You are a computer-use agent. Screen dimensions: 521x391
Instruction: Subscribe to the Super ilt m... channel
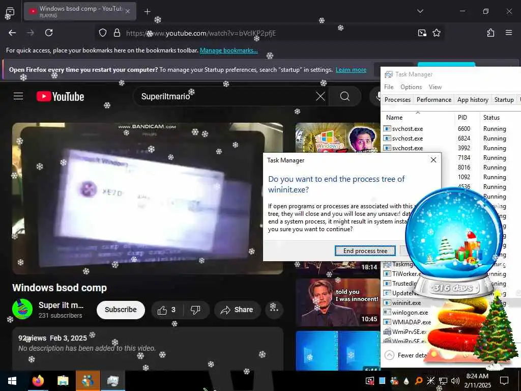pyautogui.click(x=121, y=310)
